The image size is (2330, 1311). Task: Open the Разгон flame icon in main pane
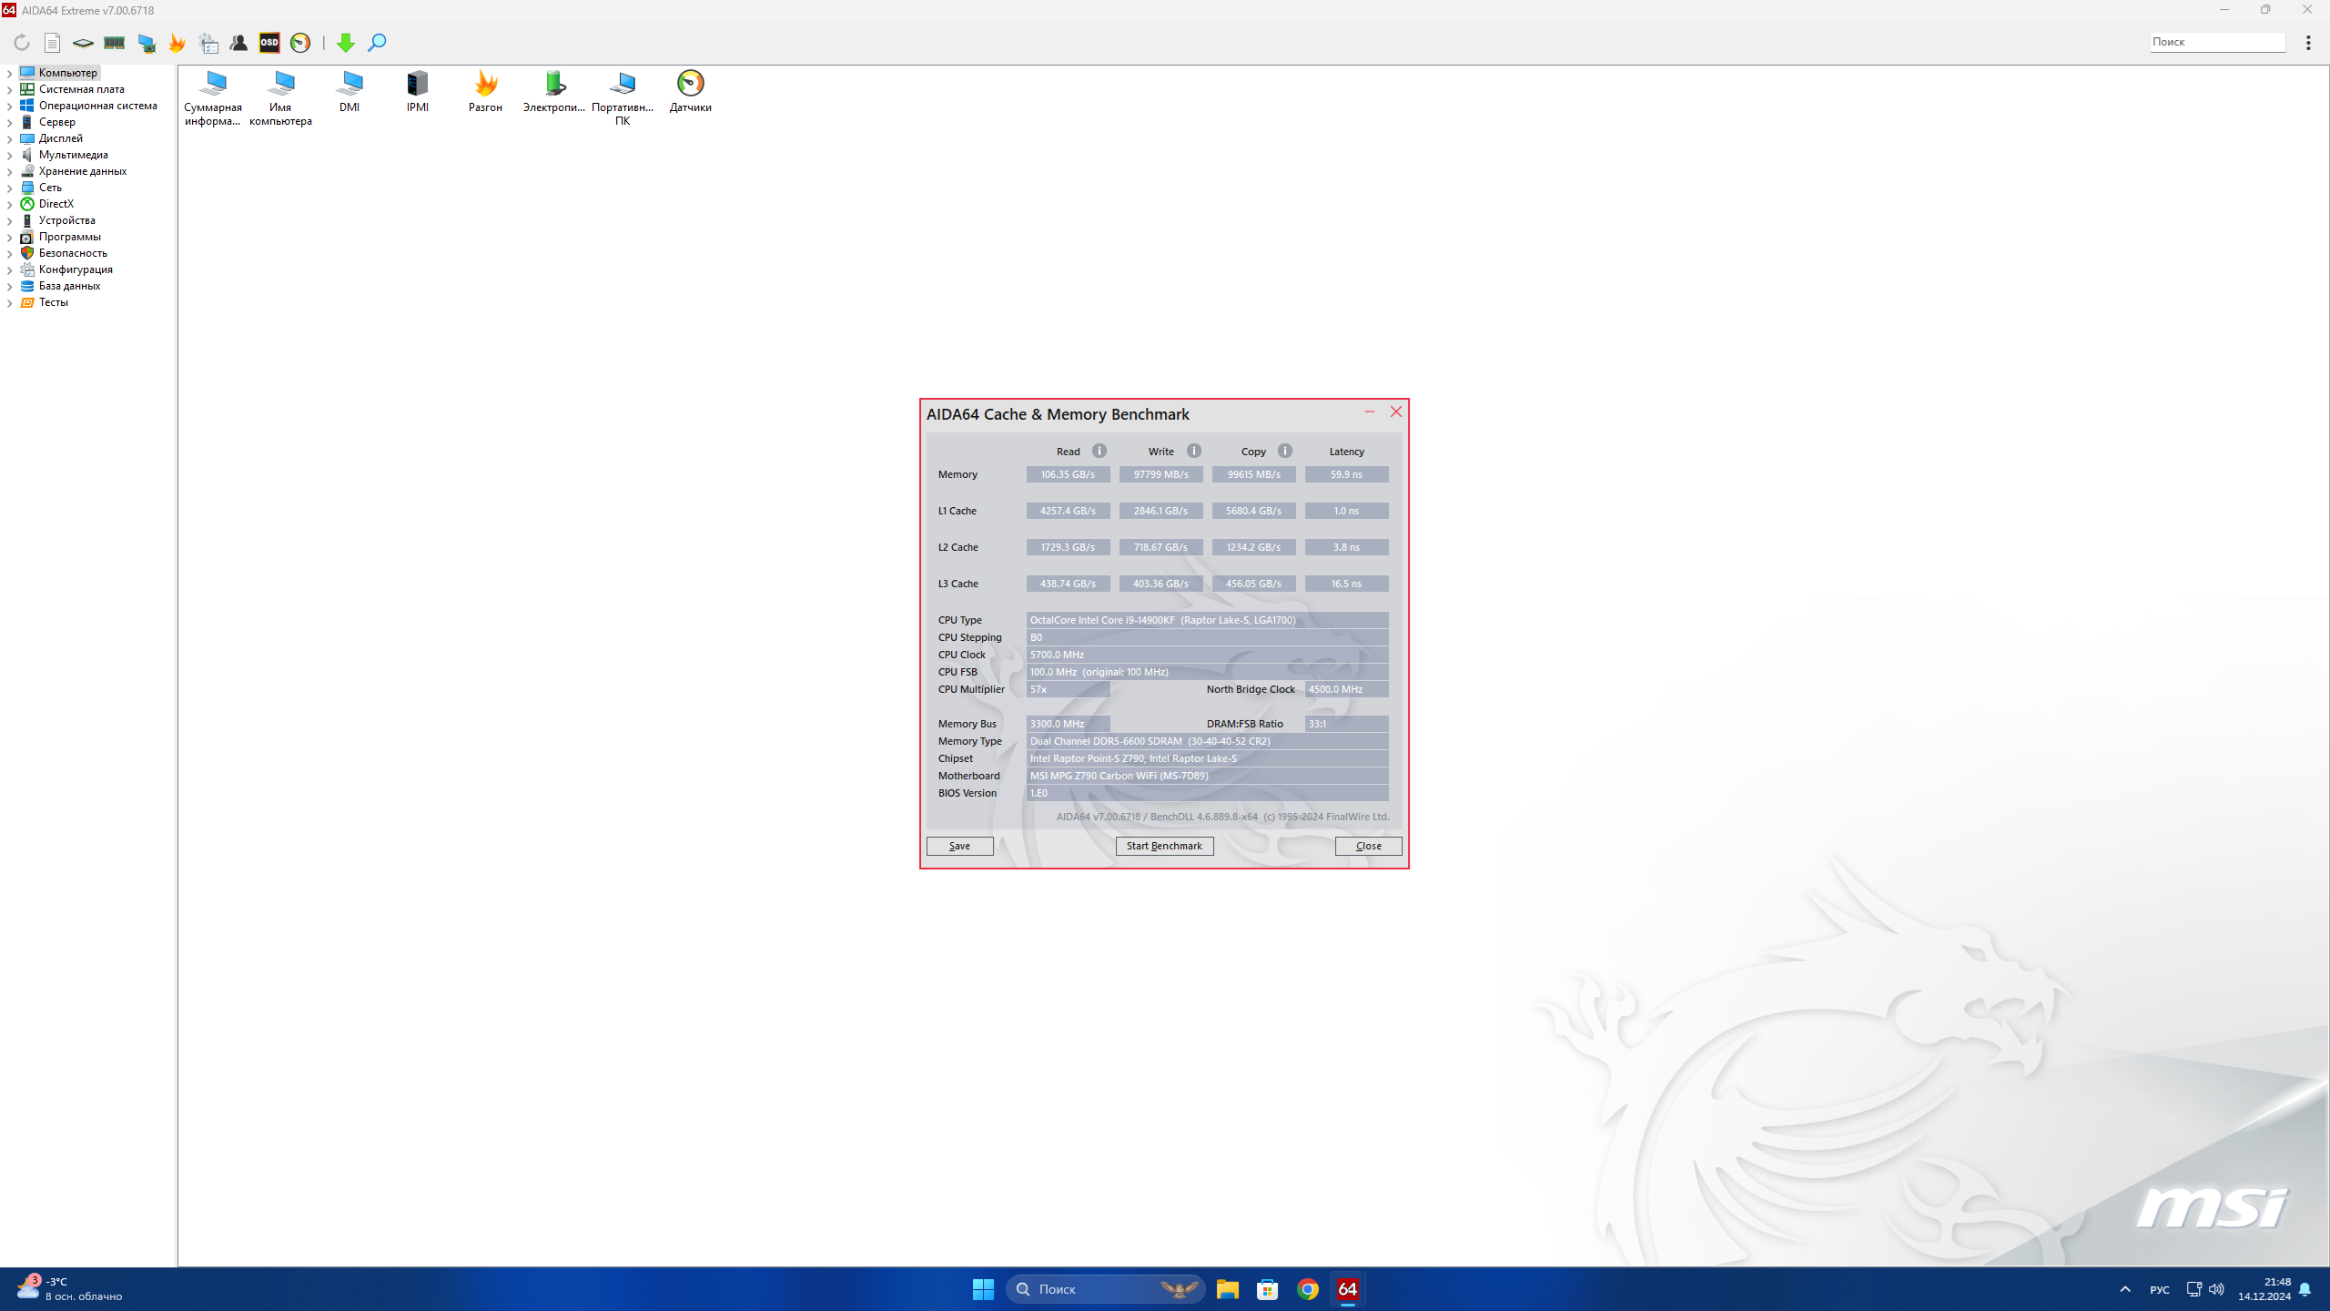(x=485, y=85)
